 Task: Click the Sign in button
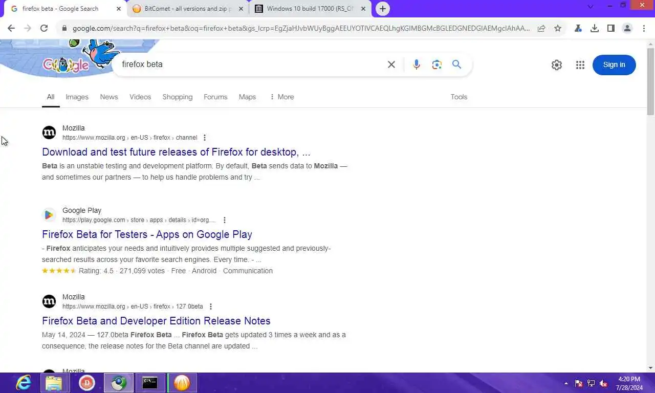614,65
